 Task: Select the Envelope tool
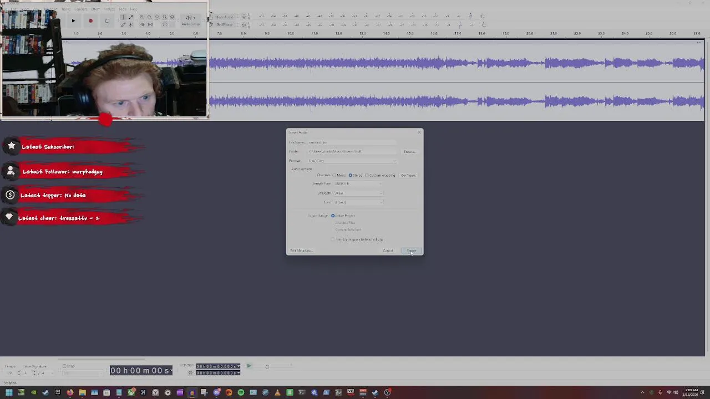coord(130,17)
